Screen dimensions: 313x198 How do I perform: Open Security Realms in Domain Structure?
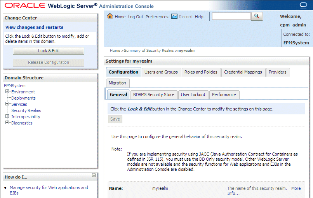(x=26, y=110)
